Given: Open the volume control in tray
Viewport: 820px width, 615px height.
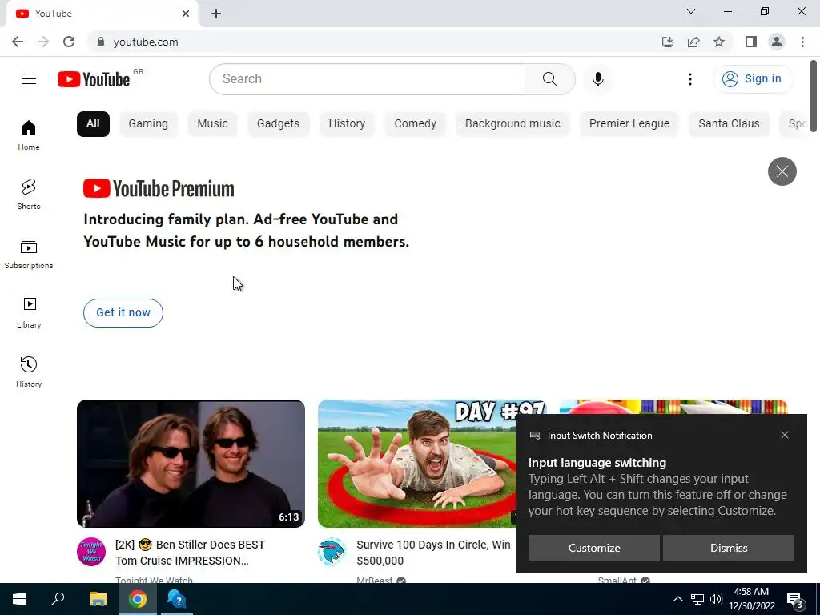Looking at the screenshot, I should tap(716, 599).
